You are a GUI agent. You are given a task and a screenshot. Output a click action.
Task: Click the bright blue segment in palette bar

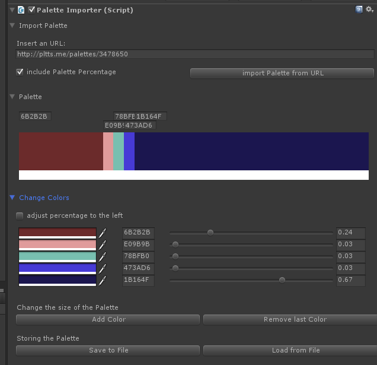pyautogui.click(x=129, y=151)
